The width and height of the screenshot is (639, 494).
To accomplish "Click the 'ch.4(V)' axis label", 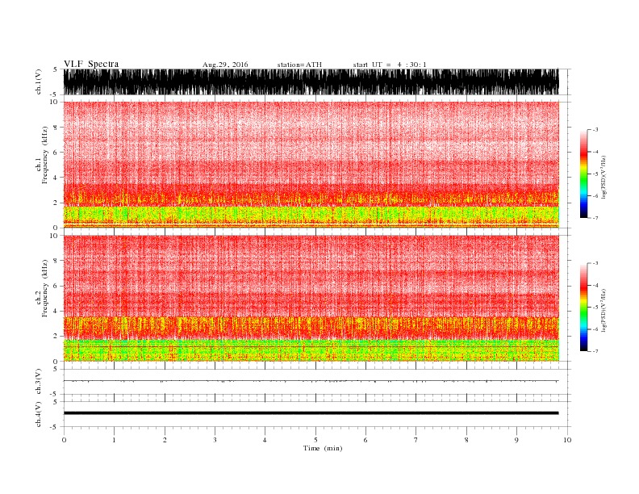I will tap(39, 414).
